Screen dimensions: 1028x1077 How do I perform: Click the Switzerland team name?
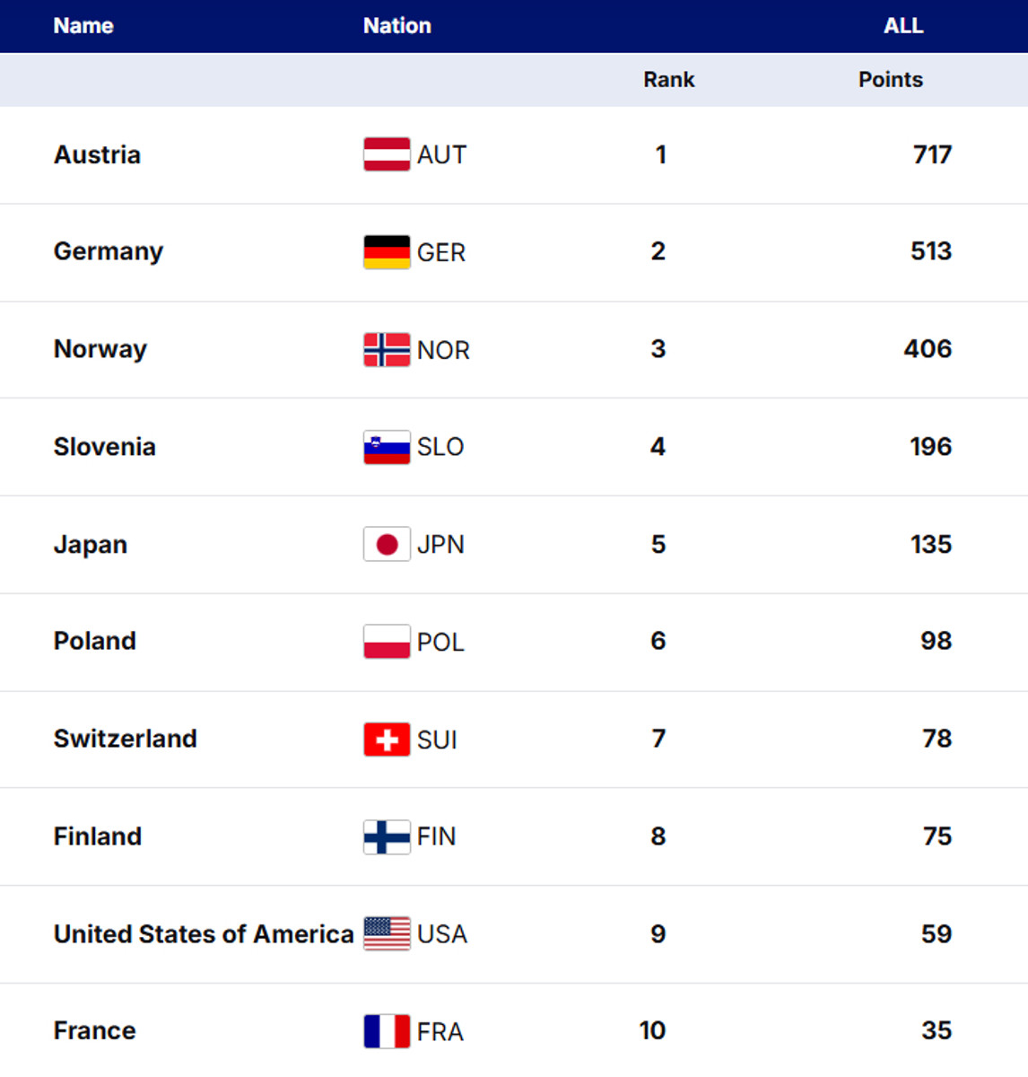click(125, 739)
